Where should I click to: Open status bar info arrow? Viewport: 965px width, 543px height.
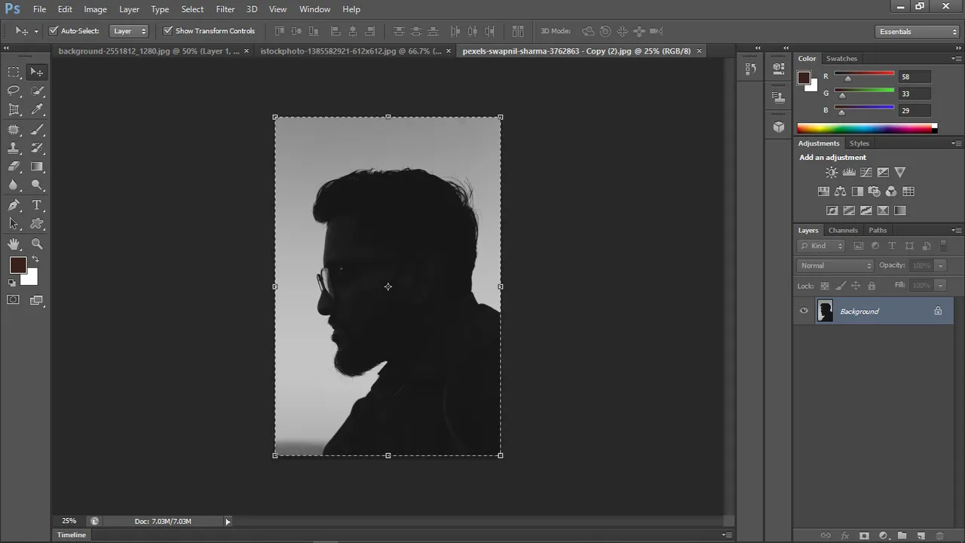coord(228,521)
